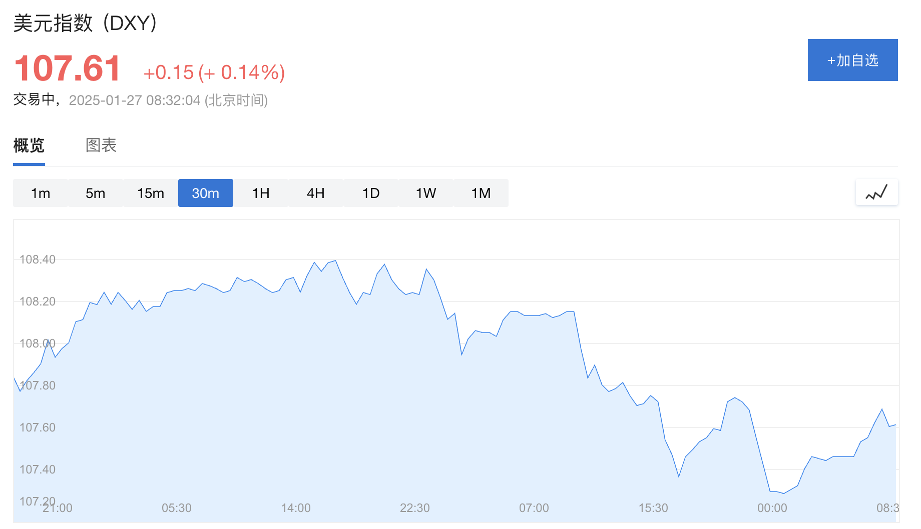Select the 1D daily interval
921x529 pixels.
[371, 193]
